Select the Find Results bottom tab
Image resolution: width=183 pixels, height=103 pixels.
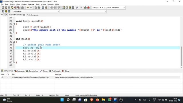[55, 71]
